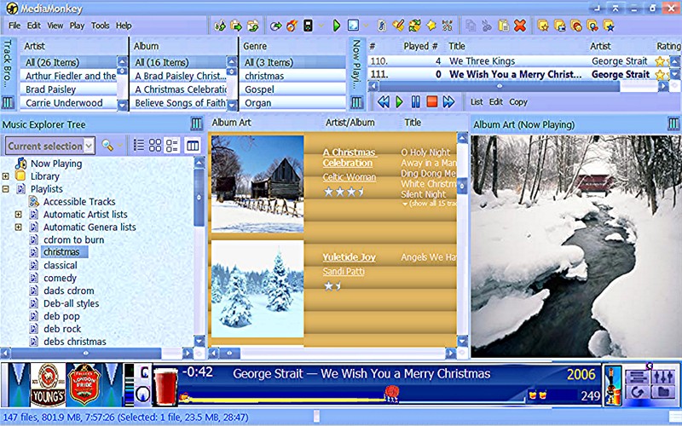This screenshot has width=682, height=426.
Task: Open the equalizer sliders button in player
Action: (663, 377)
